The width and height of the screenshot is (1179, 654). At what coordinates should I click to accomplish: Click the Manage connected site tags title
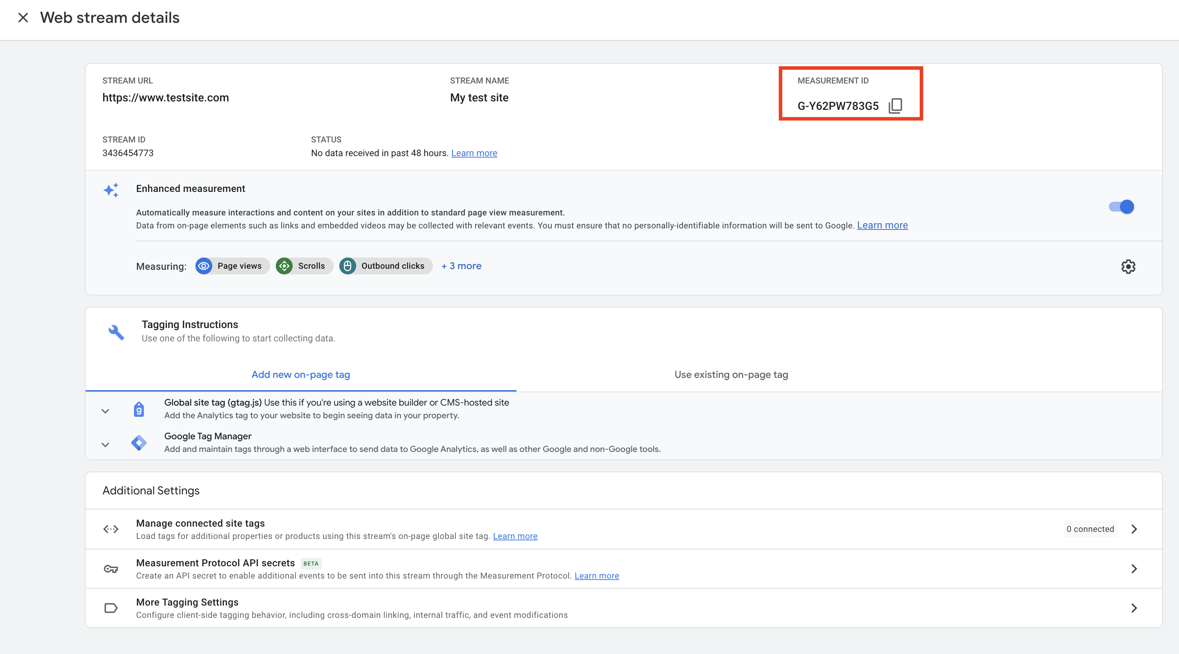click(x=200, y=523)
